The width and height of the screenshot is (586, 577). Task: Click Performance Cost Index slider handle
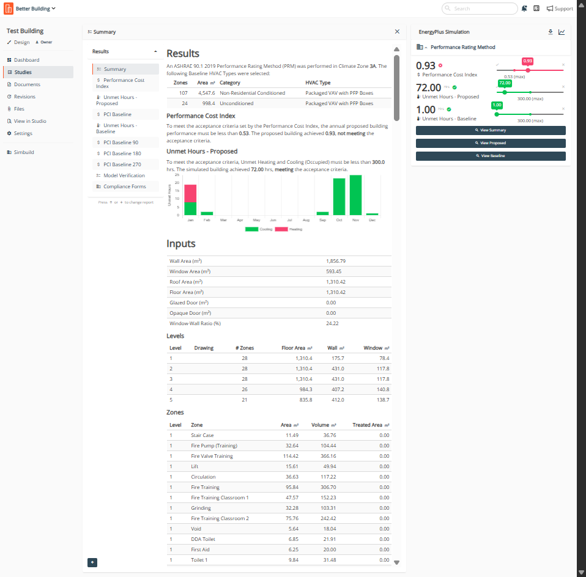point(528,70)
